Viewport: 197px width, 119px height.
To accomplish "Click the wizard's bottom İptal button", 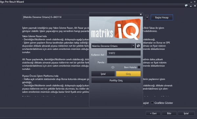I will tap(186, 113).
